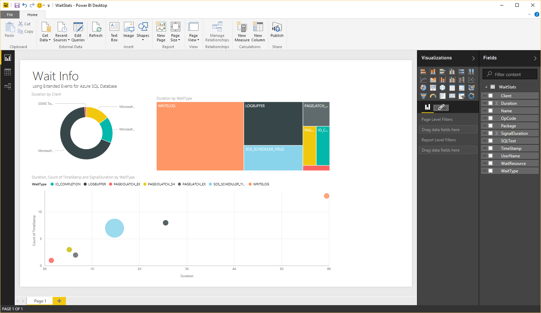Select the Treemap visualization icon
This screenshot has width=541, height=313.
tap(433, 88)
